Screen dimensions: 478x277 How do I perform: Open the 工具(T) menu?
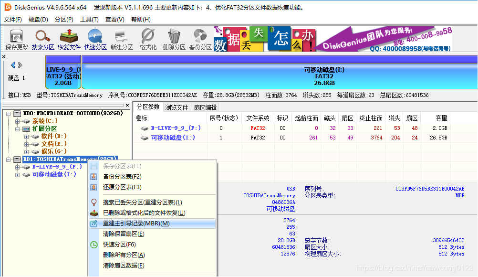(x=89, y=20)
